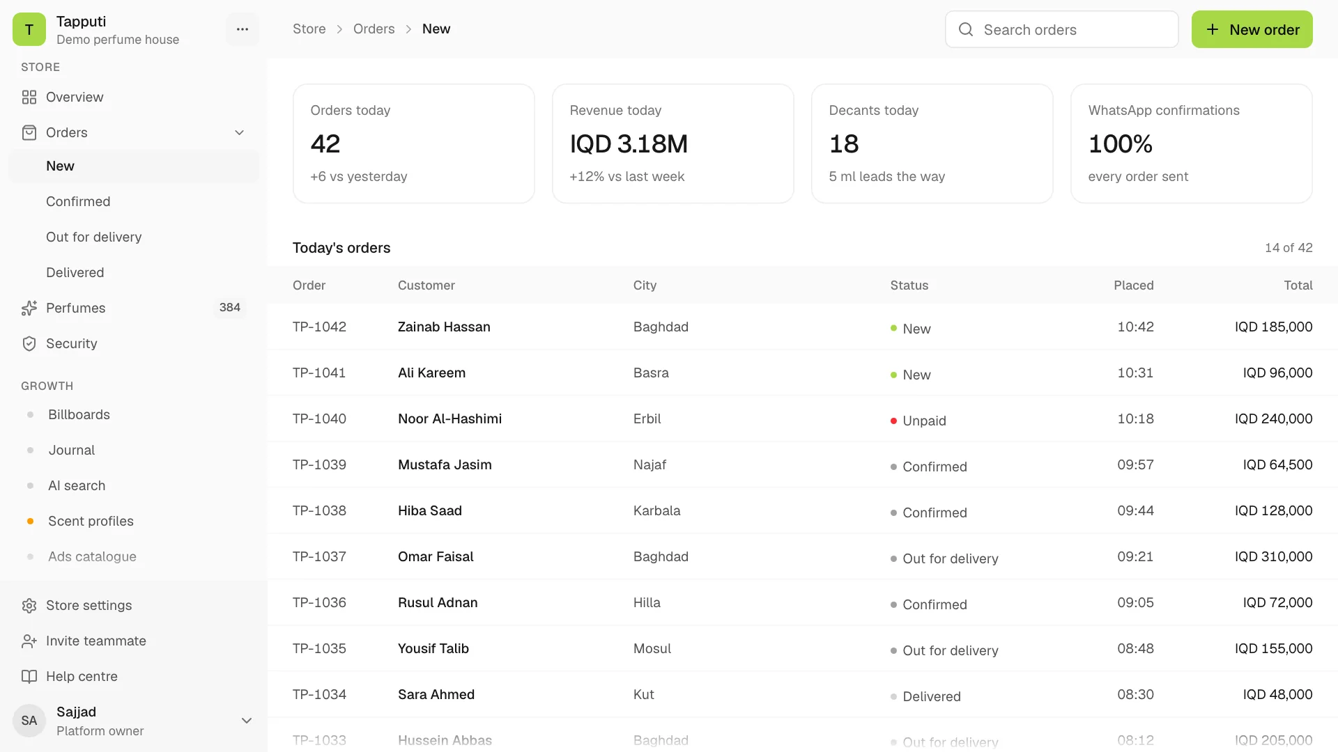The width and height of the screenshot is (1338, 752).
Task: Open the Delivered orders sub-item
Action: point(134,272)
